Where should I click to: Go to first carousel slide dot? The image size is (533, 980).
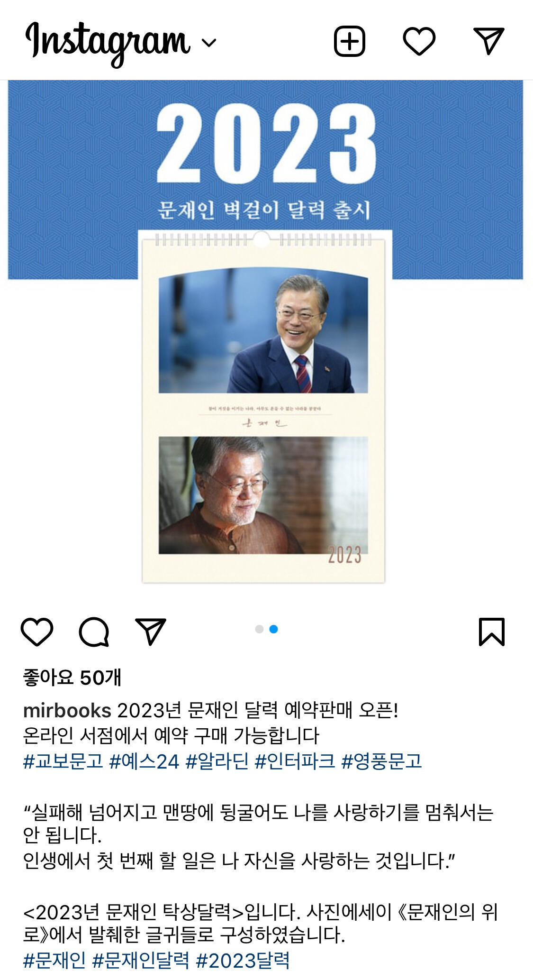coord(259,629)
